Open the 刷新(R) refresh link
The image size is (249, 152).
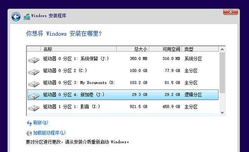40,123
